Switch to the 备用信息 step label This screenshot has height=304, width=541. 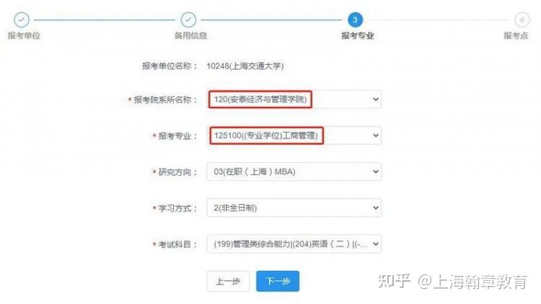190,35
